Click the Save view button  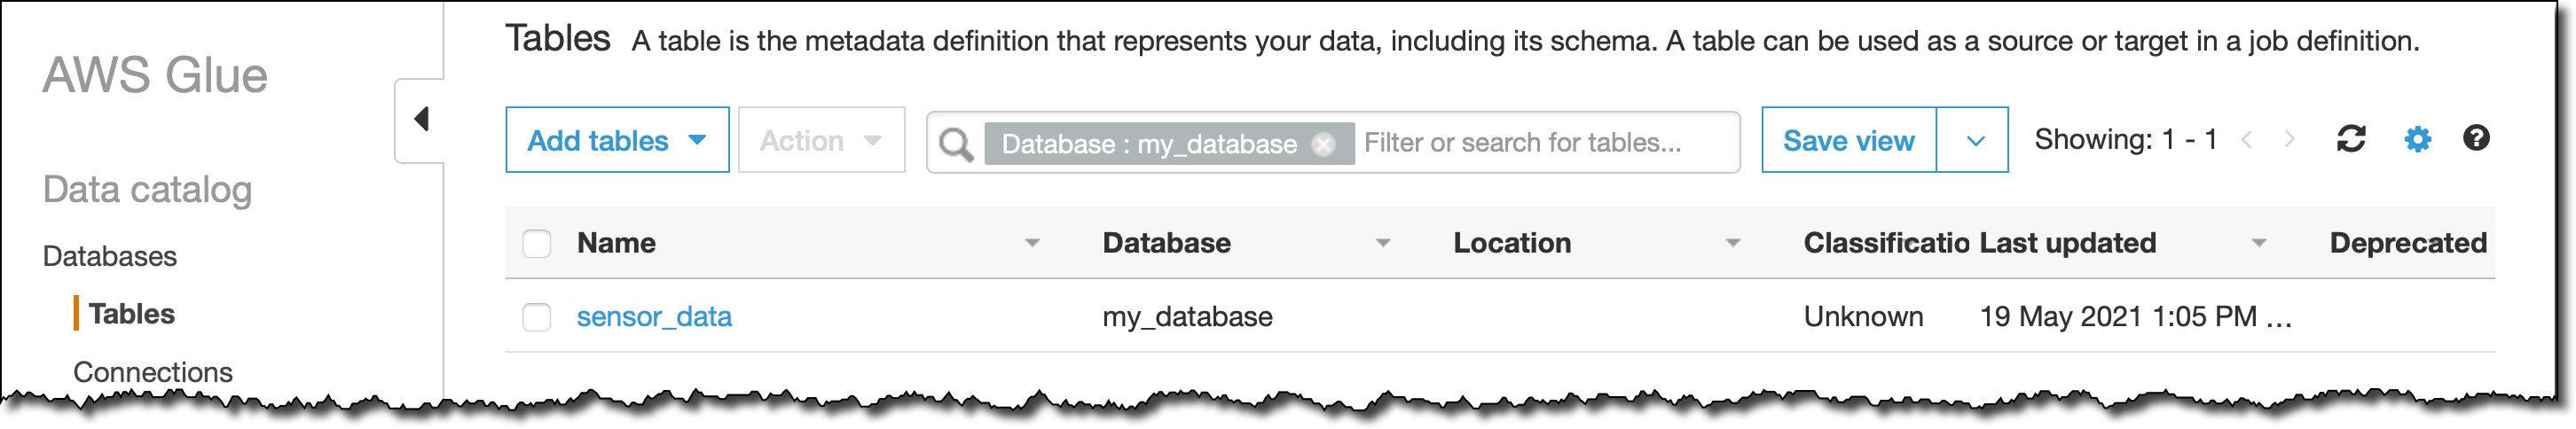1848,141
